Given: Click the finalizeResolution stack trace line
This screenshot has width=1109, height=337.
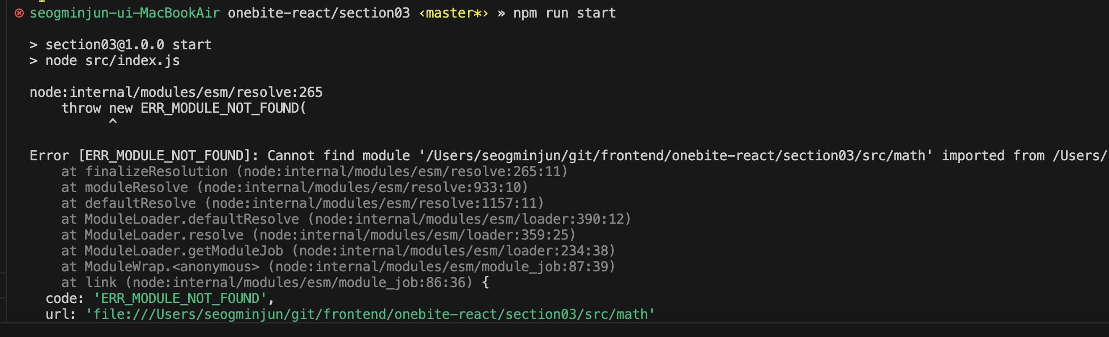Looking at the screenshot, I should [x=314, y=172].
